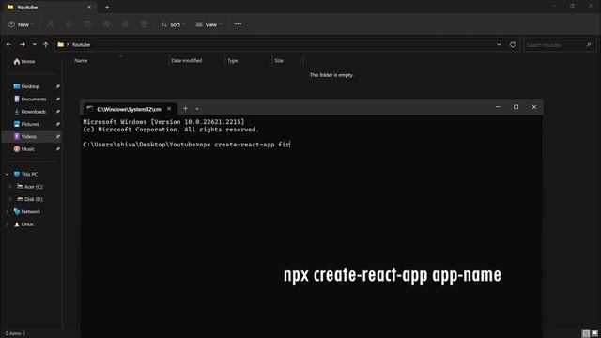Image resolution: width=601 pixels, height=338 pixels.
Task: Select This PC in navigation pane
Action: click(25, 174)
